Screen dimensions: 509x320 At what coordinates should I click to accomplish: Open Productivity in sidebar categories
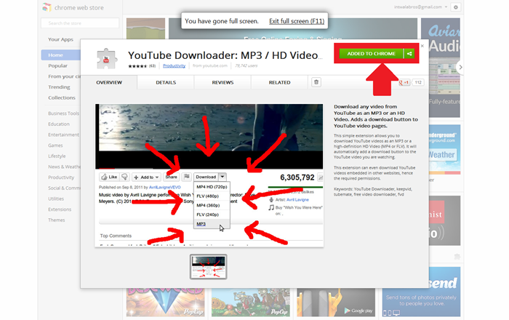point(61,177)
